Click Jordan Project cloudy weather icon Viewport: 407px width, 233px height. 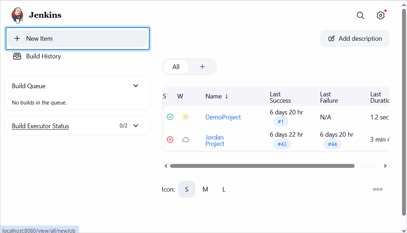pyautogui.click(x=186, y=140)
